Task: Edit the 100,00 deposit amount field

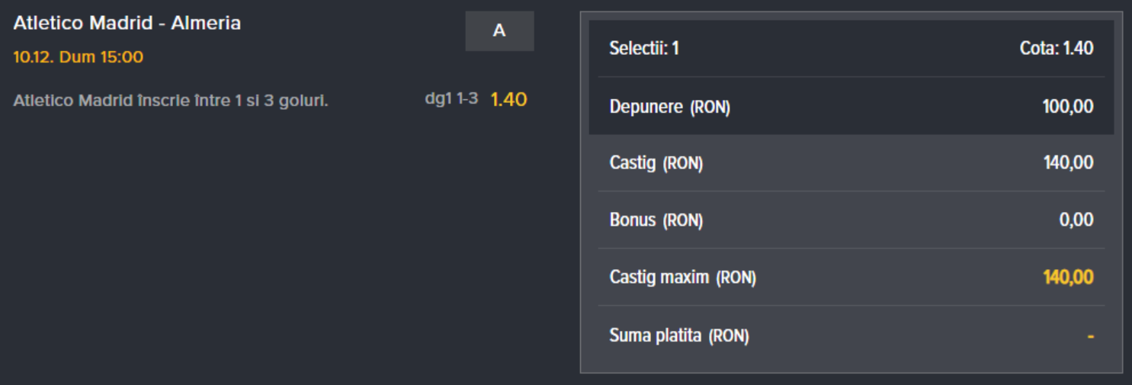Action: (1068, 107)
